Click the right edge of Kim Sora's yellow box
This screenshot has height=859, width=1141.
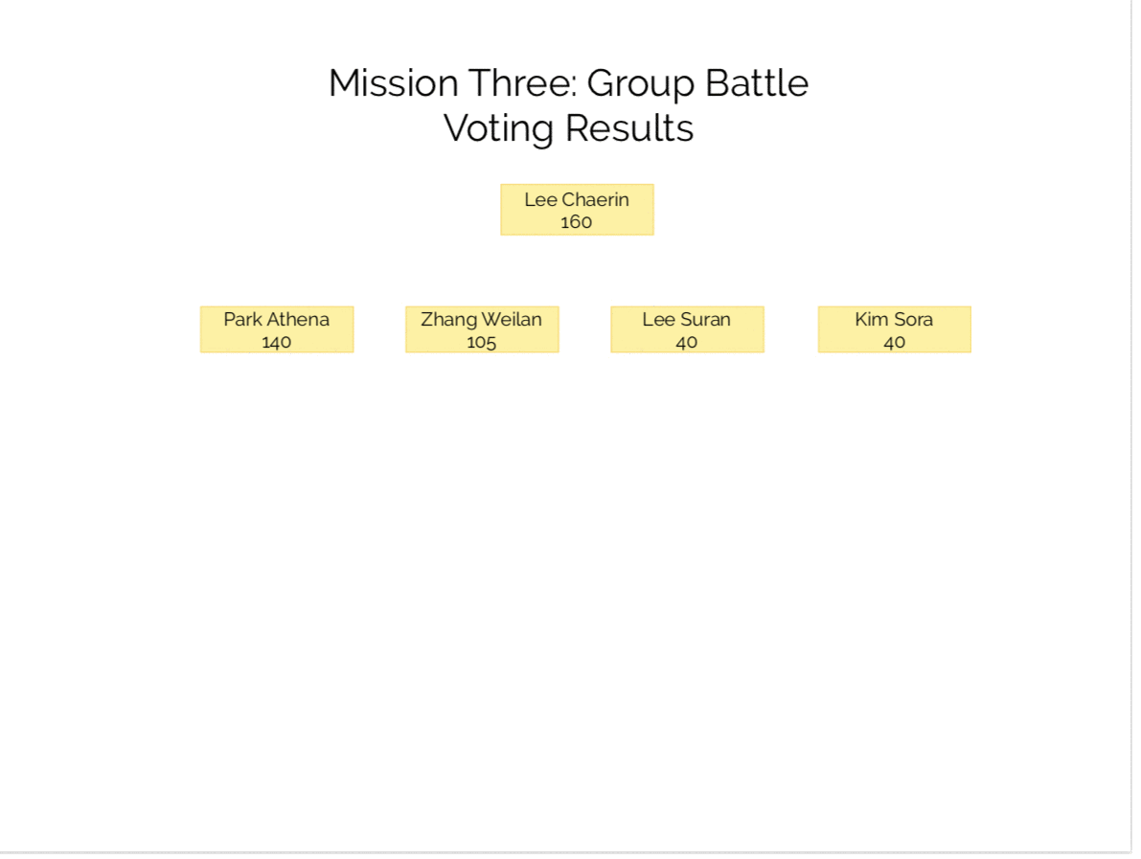[x=970, y=329]
